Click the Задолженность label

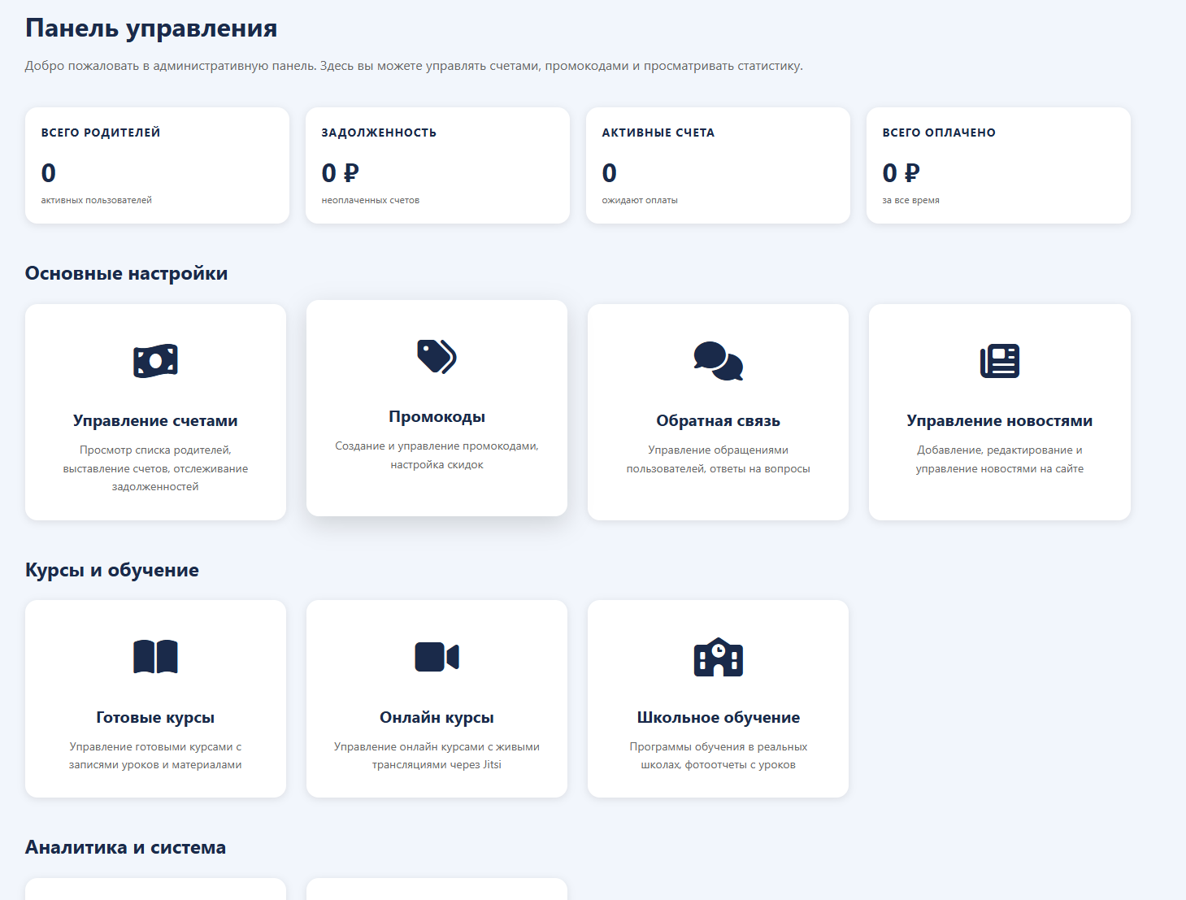[379, 133]
